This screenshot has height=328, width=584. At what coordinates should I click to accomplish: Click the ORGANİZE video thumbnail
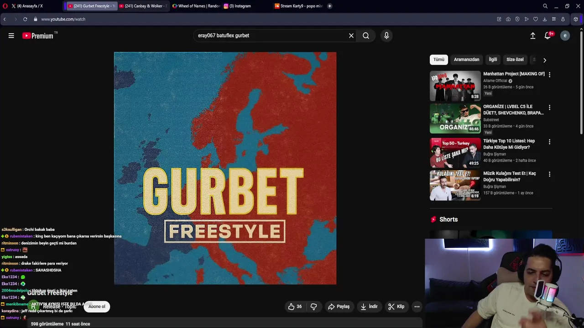(455, 118)
